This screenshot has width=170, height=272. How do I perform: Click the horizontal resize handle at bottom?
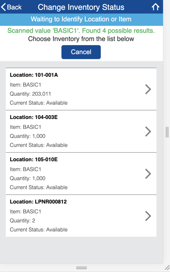[81, 268]
